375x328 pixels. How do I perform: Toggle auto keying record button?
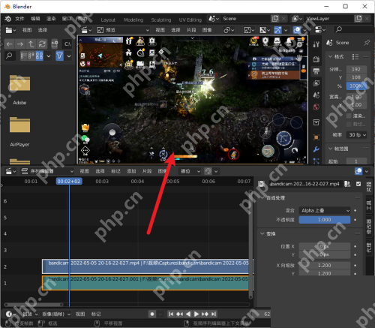coord(152,314)
